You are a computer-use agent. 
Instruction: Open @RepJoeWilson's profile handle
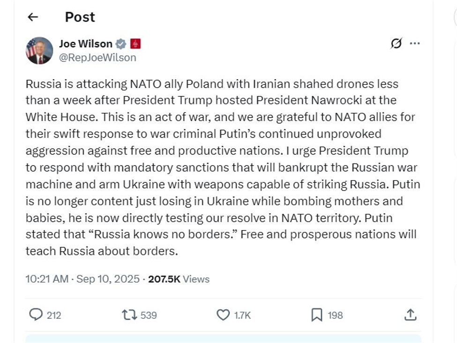click(98, 57)
